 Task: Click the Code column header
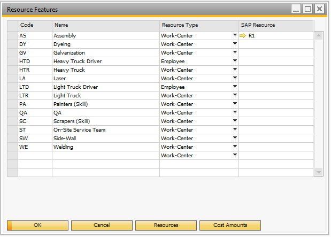pyautogui.click(x=35, y=25)
